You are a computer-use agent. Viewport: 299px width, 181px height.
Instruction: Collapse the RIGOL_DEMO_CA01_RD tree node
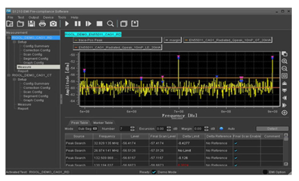(x=9, y=38)
